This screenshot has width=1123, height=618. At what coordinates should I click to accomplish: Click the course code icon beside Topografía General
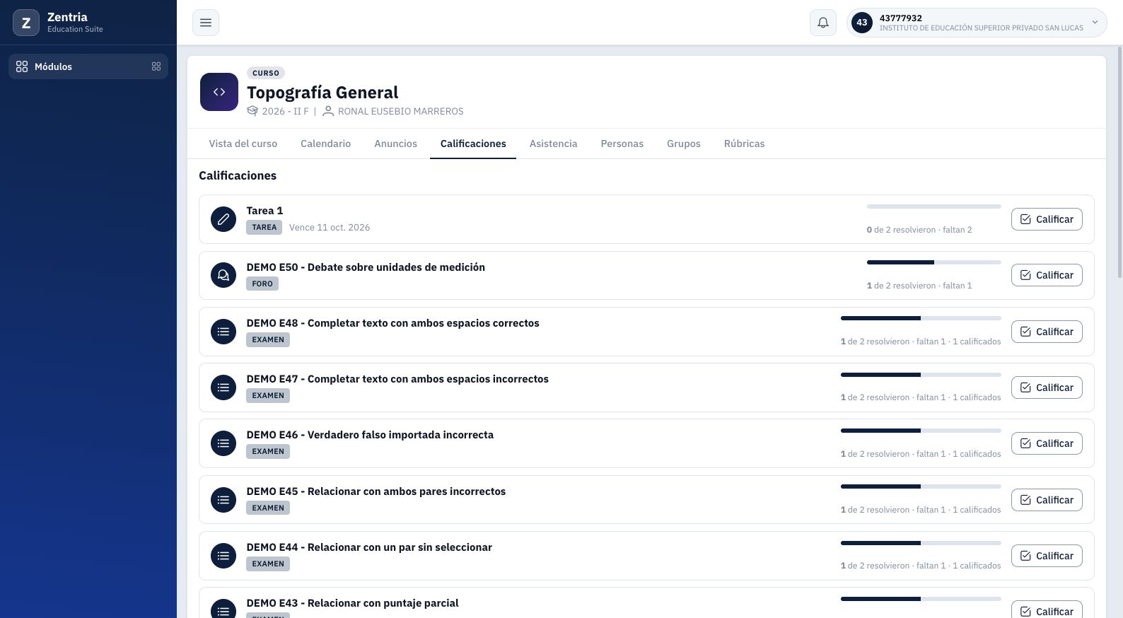219,92
